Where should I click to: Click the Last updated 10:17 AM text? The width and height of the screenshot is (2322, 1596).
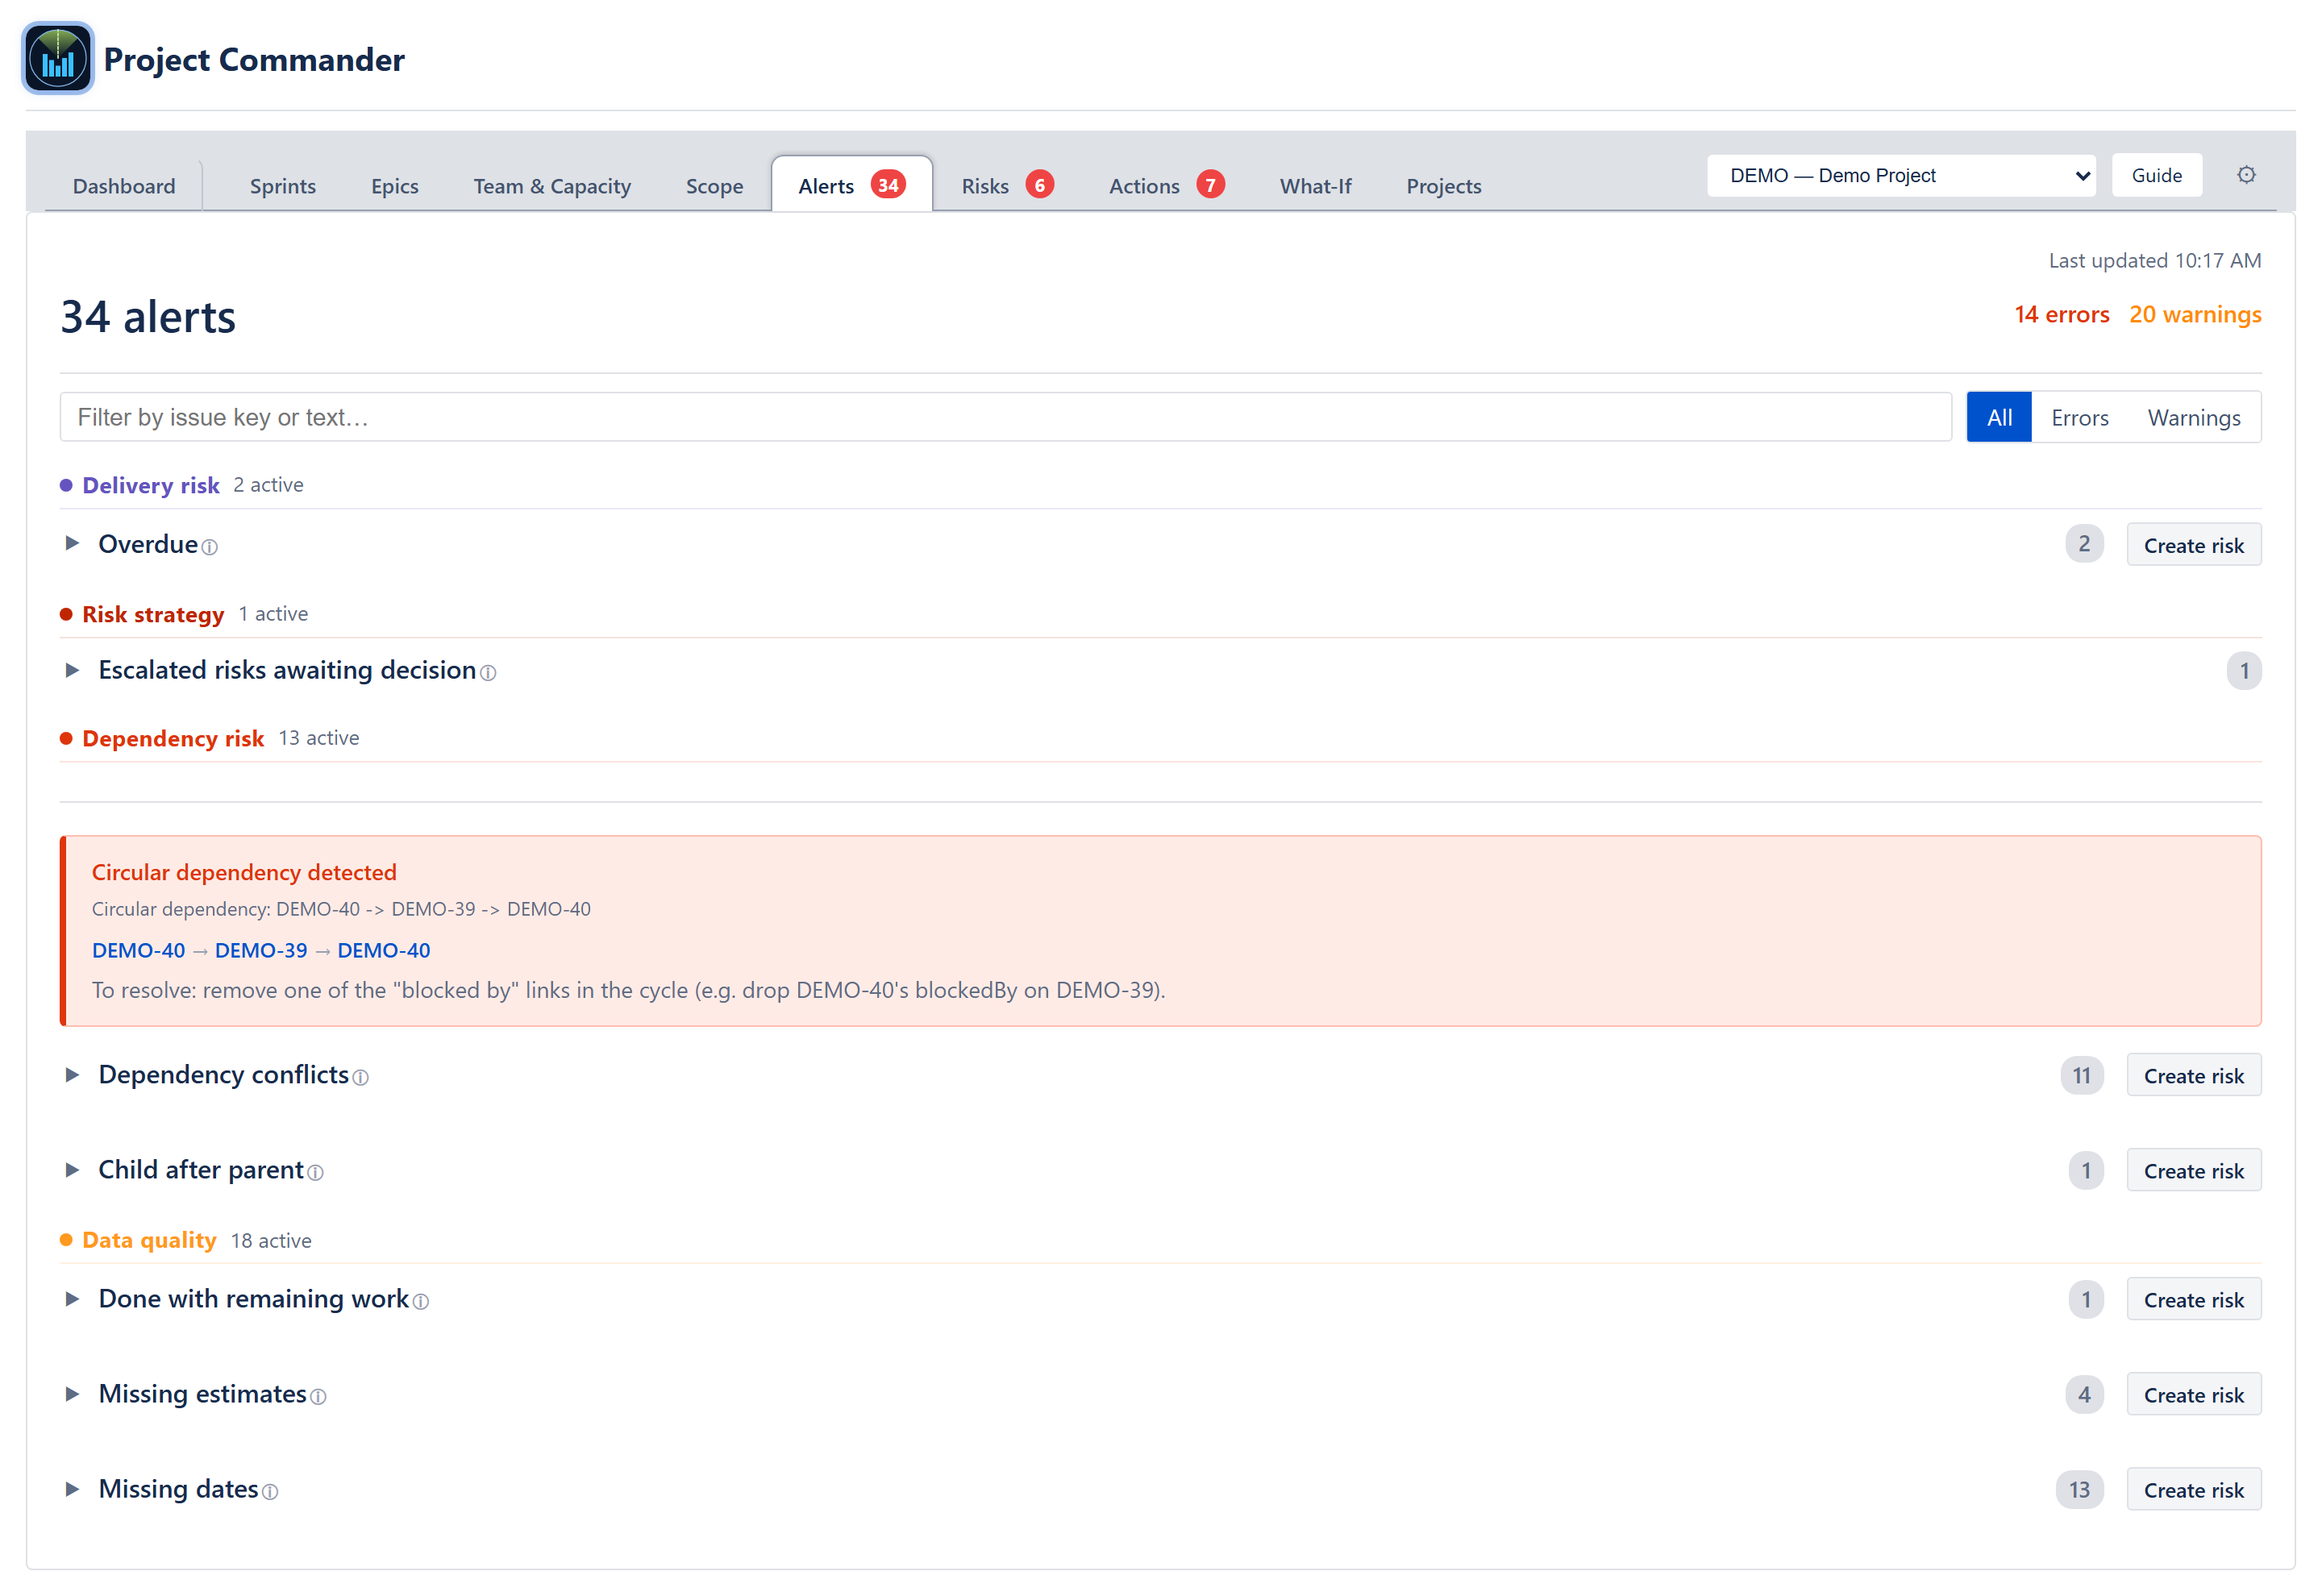[2154, 260]
